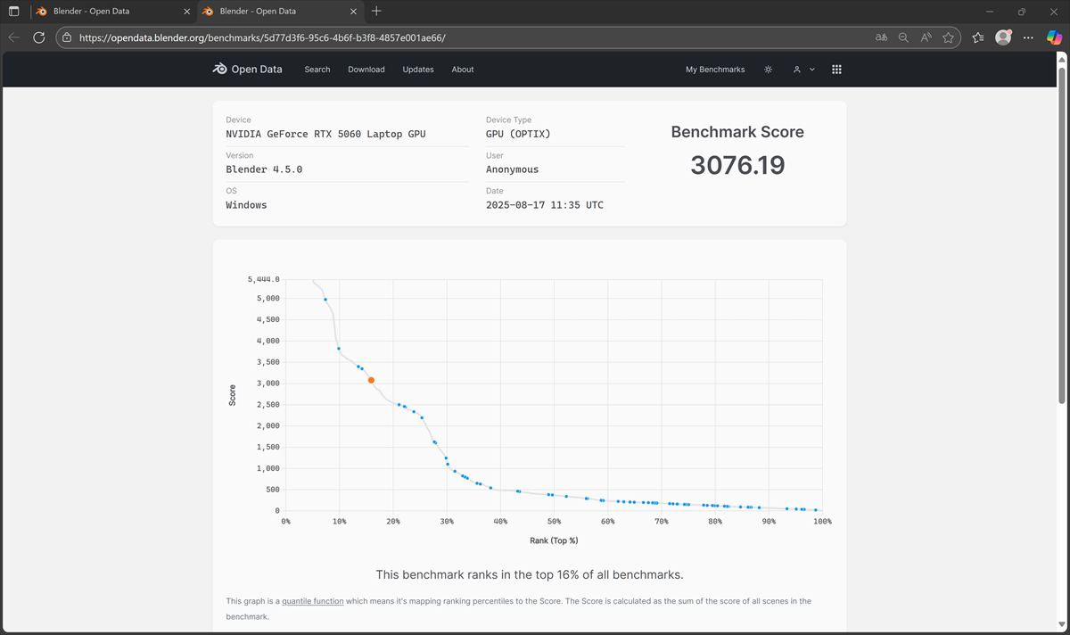Close the inactive Blender - Open Data tab

pos(186,12)
